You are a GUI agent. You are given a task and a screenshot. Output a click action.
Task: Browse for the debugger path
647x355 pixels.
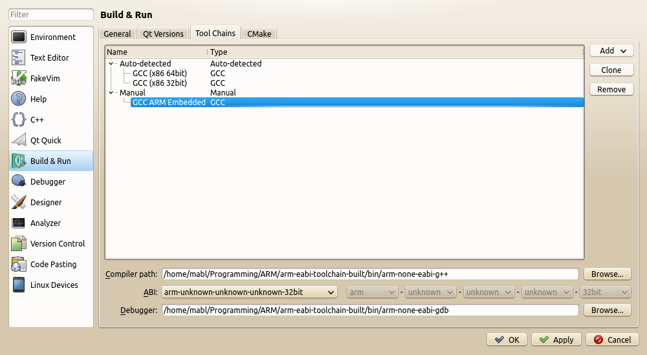[608, 310]
